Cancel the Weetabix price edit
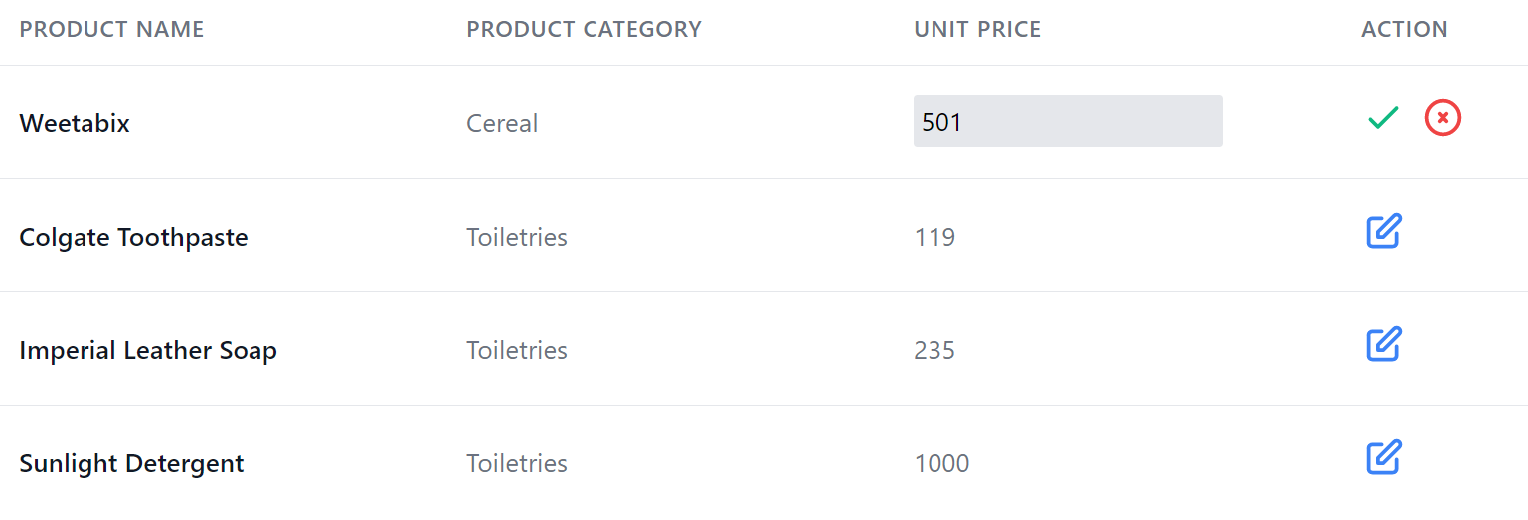This screenshot has height=520, width=1528. (x=1443, y=118)
